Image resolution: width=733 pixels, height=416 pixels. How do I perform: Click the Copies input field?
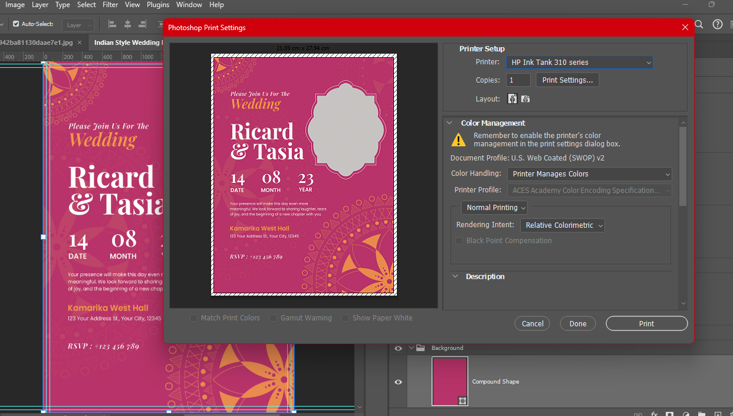[x=518, y=80]
